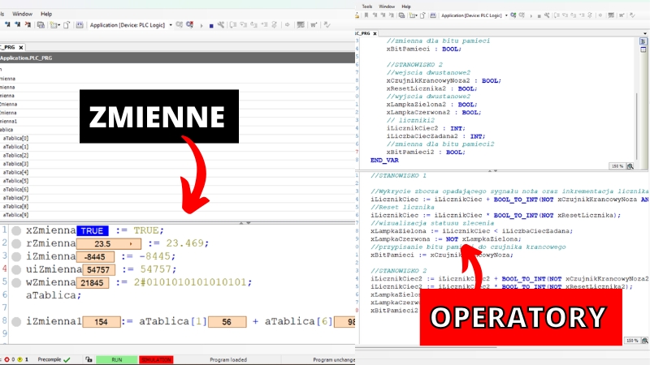Click Login icon in left window toolbar

click(x=179, y=25)
